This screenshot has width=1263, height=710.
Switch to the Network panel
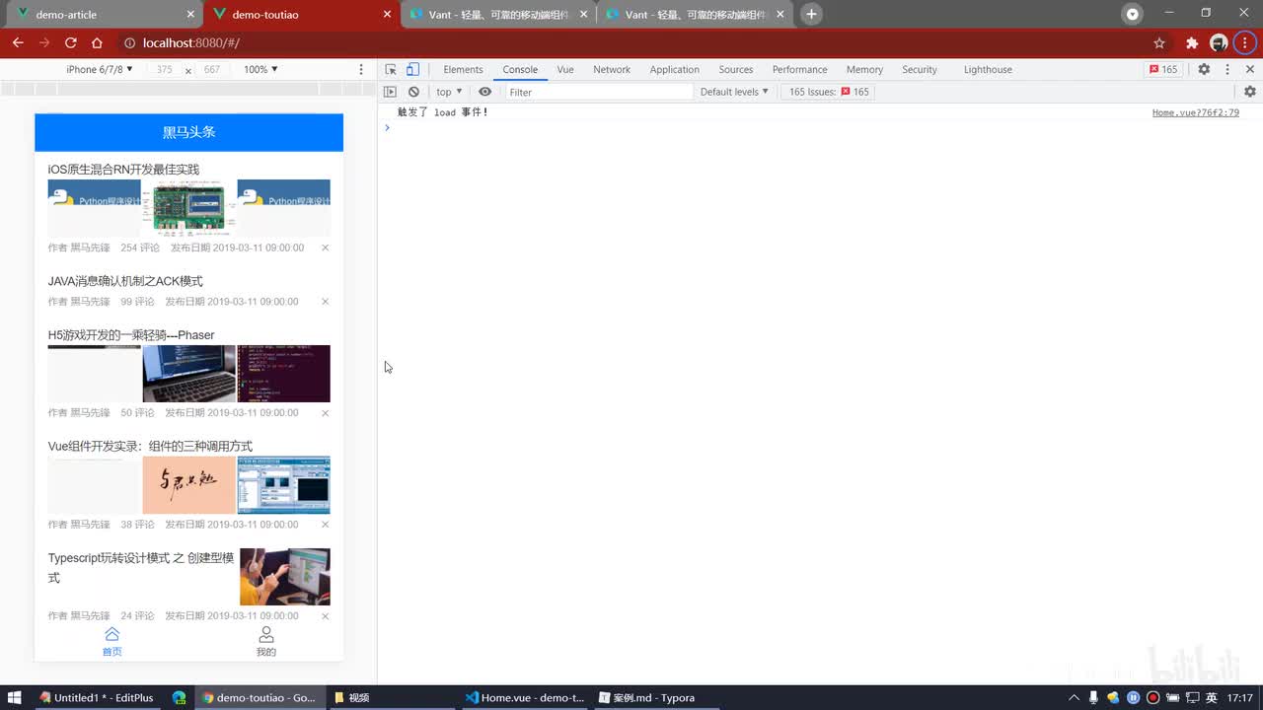coord(612,69)
